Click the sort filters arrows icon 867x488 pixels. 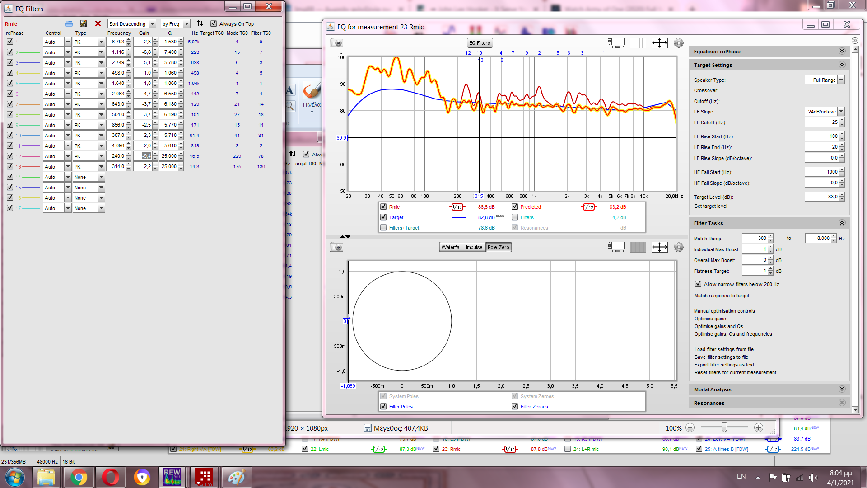200,23
